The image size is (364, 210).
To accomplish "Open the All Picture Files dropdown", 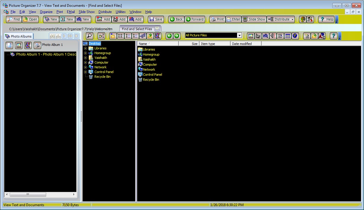I will click(239, 35).
